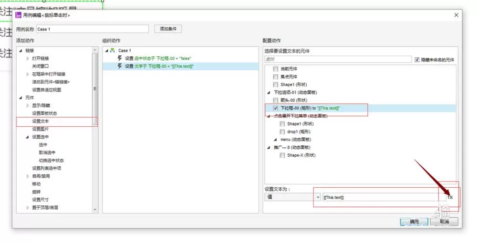477x243 pixels.
Task: Click the 查找 search field
Action: (338, 60)
